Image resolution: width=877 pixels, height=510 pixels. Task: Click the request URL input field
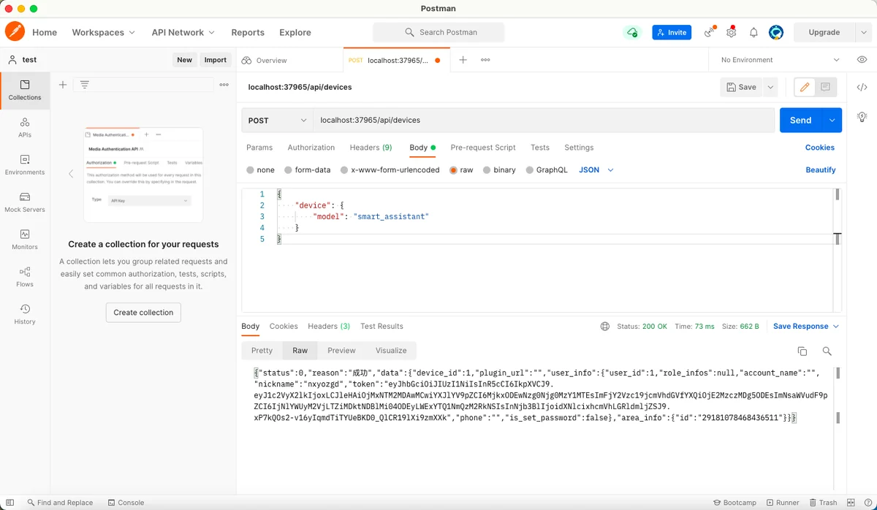pyautogui.click(x=544, y=121)
